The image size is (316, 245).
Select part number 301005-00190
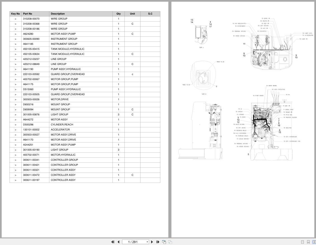point(31,150)
